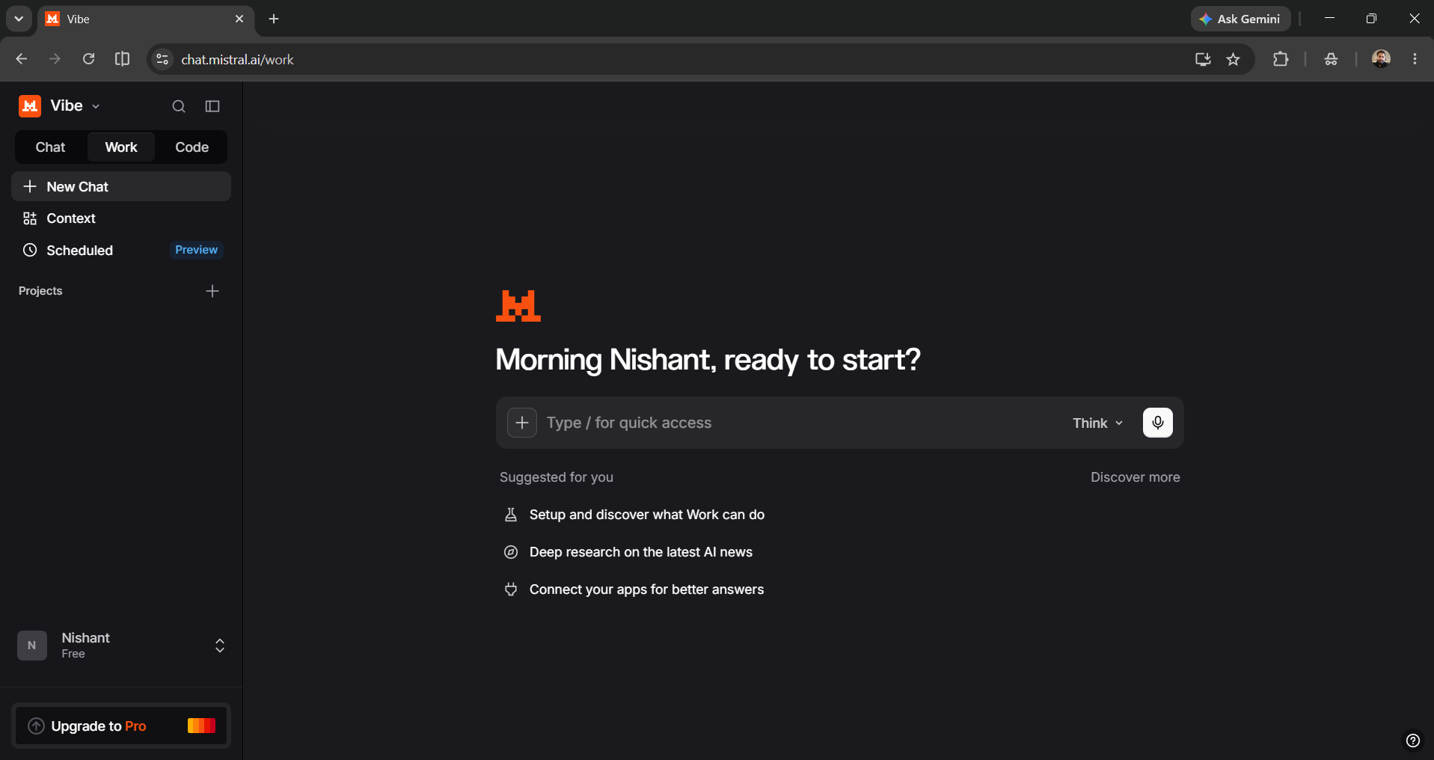
Task: Open the help question mark icon
Action: 1412,741
